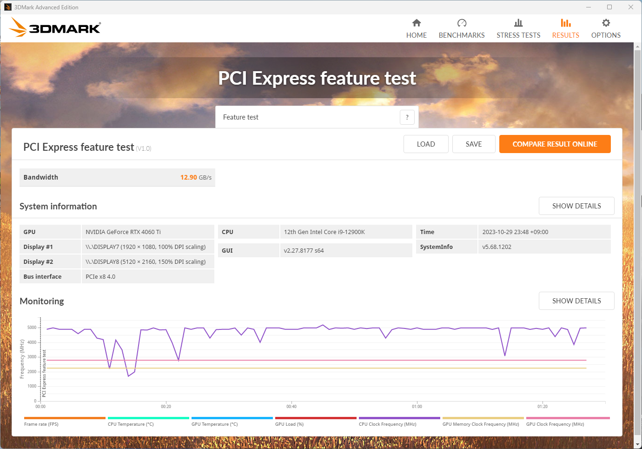Go to the OPTIONS tab label
The image size is (642, 449).
click(x=606, y=35)
